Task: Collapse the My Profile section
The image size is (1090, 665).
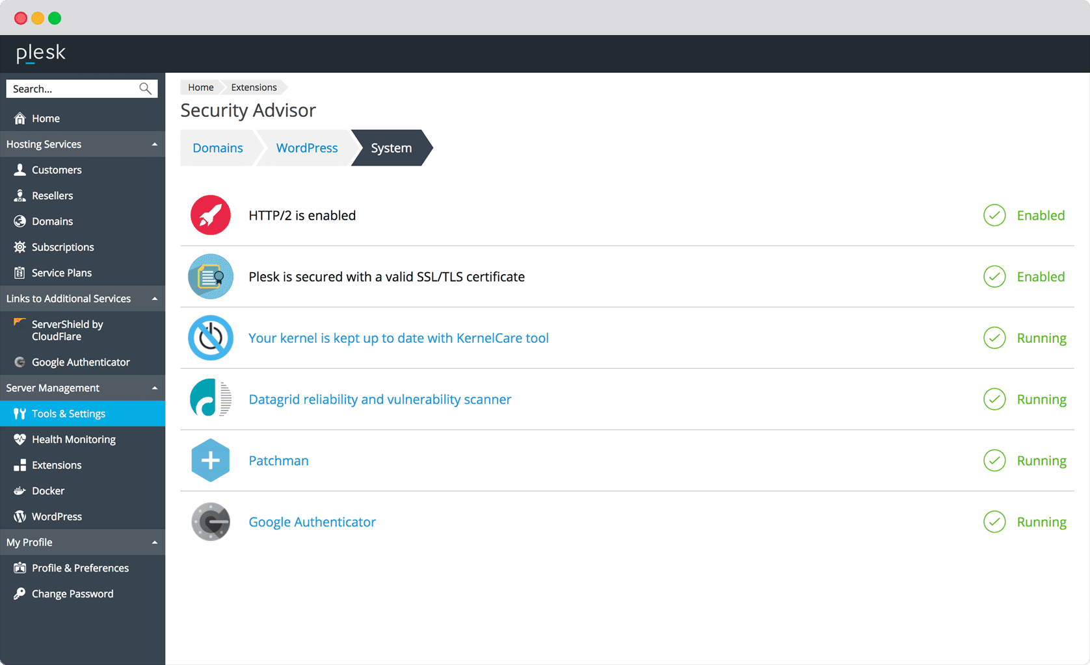Action: [x=154, y=542]
